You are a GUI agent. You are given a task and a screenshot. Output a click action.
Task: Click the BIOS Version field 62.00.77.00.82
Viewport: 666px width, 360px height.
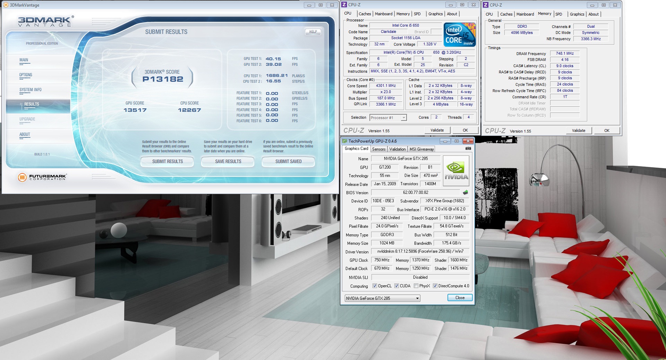[x=416, y=192]
